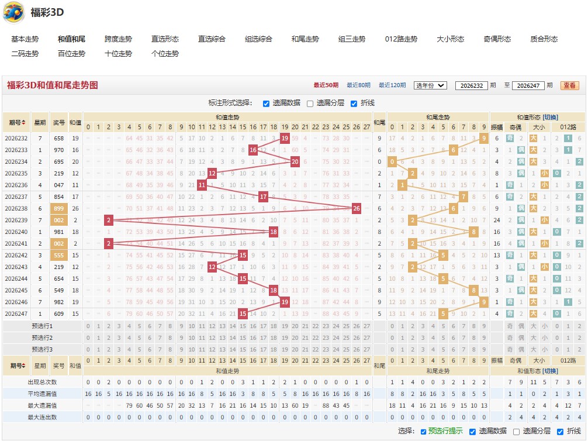Toggle the bottom 遗漏数据 checkbox
Screen dimensions: 588x441
(x=472, y=432)
